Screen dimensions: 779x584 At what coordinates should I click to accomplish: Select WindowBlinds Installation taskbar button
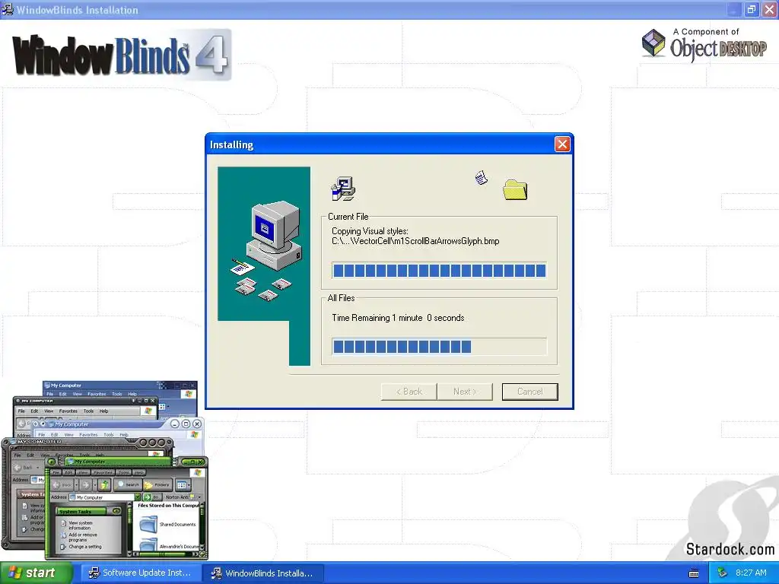263,573
